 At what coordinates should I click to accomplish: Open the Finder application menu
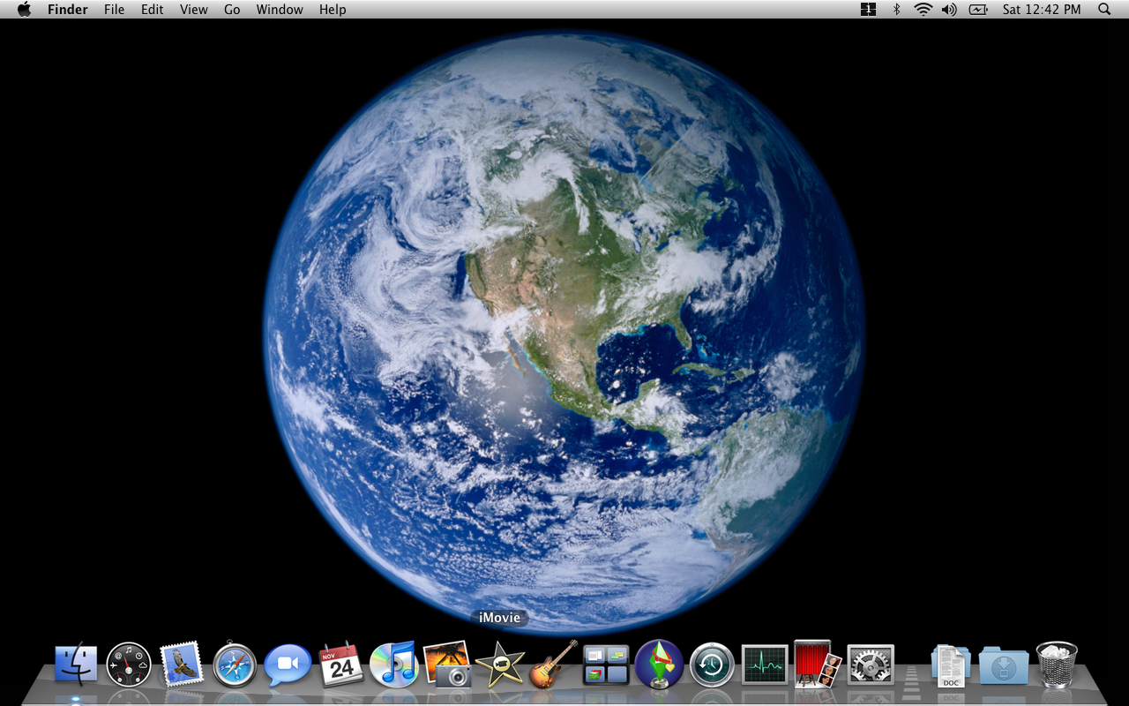click(x=68, y=10)
